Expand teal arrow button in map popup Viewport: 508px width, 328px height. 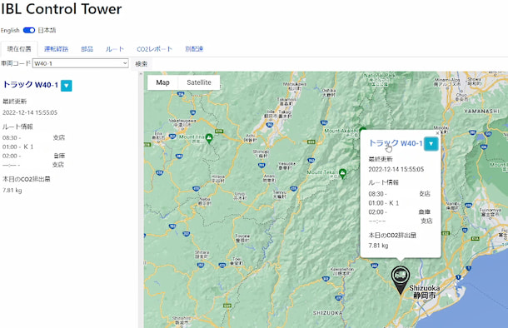pos(431,144)
